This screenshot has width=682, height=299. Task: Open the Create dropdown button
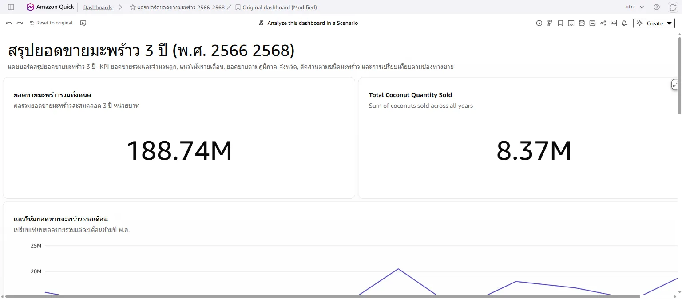point(654,23)
